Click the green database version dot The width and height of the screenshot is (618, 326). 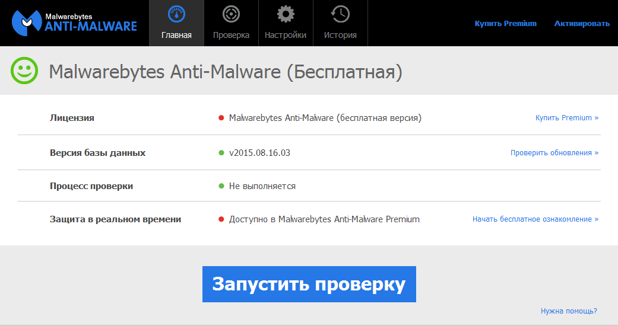(221, 153)
